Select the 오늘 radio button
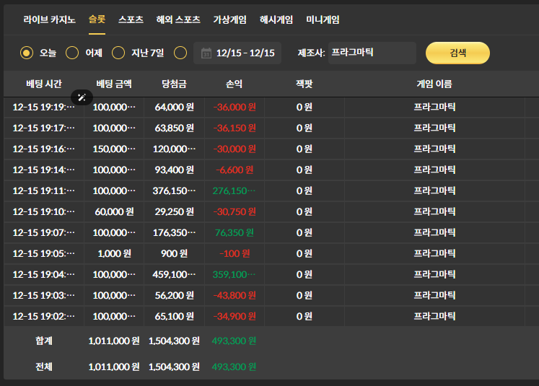The width and height of the screenshot is (539, 386). click(x=27, y=53)
